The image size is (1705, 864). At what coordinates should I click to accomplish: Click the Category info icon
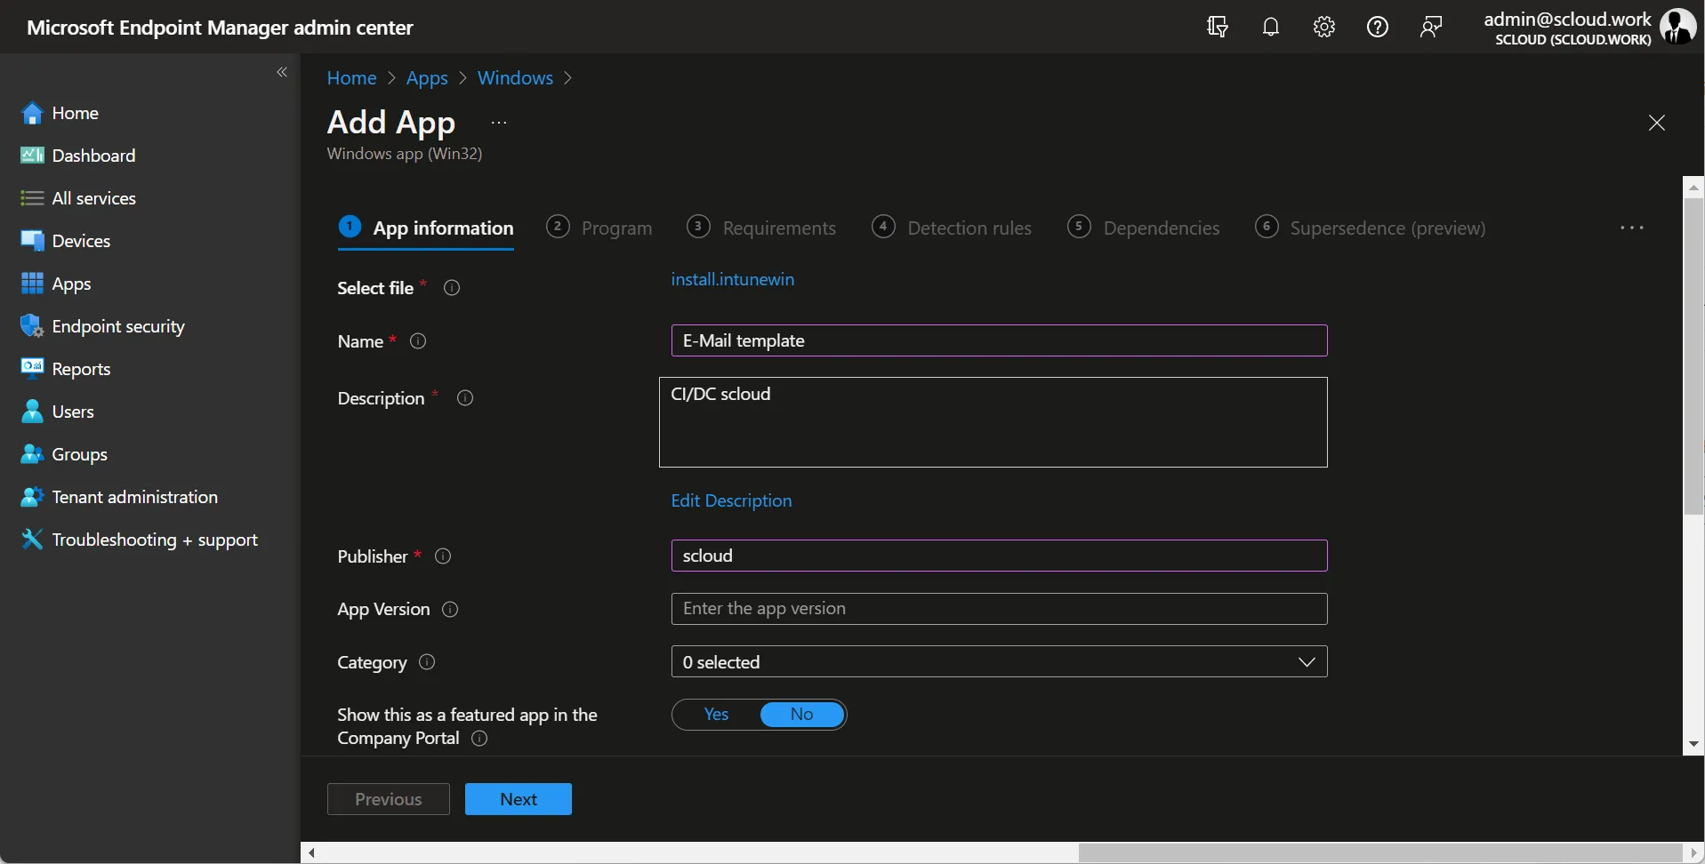click(427, 662)
